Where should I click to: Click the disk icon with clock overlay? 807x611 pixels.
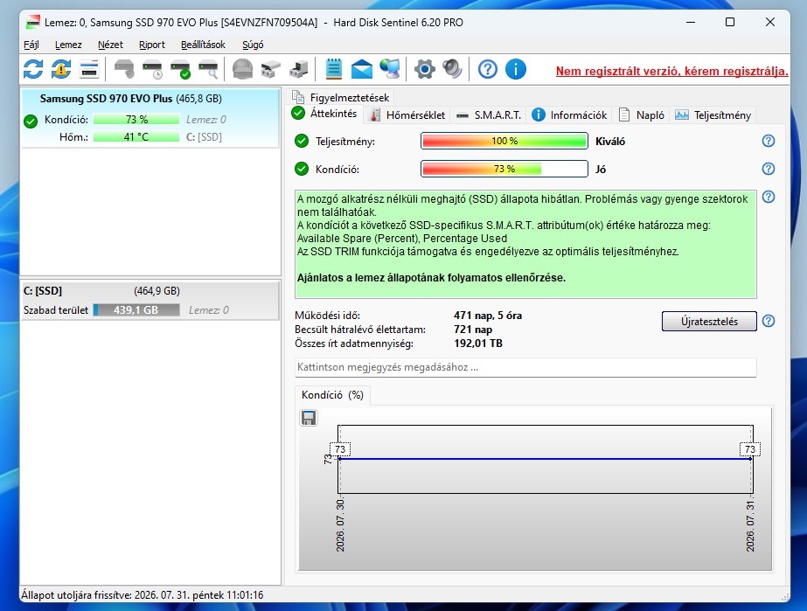152,69
